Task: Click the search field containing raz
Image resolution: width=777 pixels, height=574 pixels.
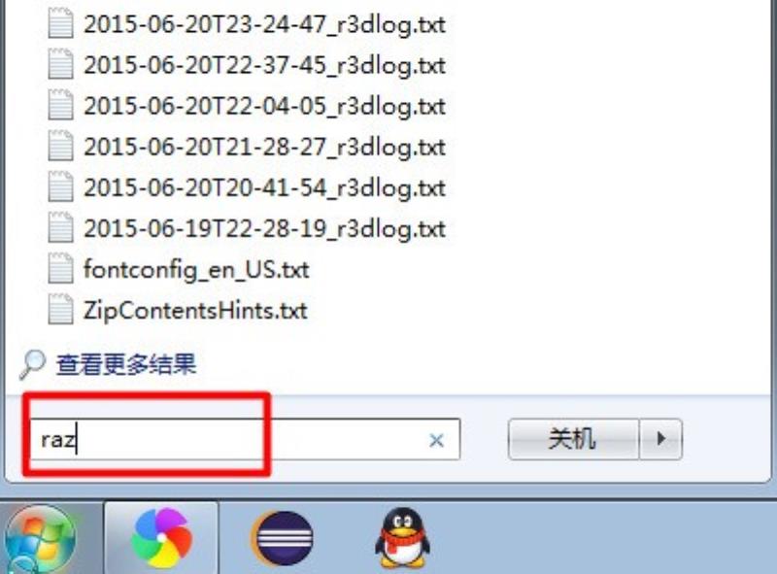Action: (245, 440)
